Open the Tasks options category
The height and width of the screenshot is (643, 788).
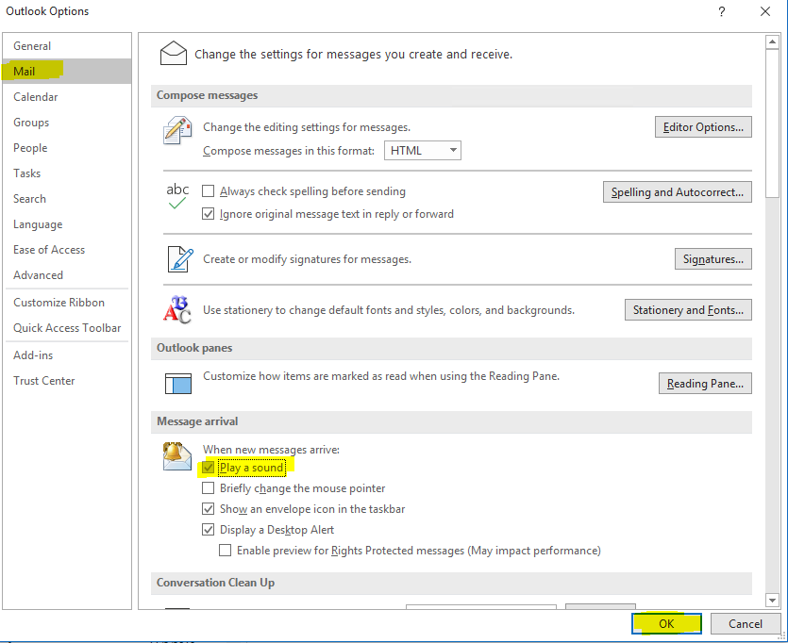67,173
